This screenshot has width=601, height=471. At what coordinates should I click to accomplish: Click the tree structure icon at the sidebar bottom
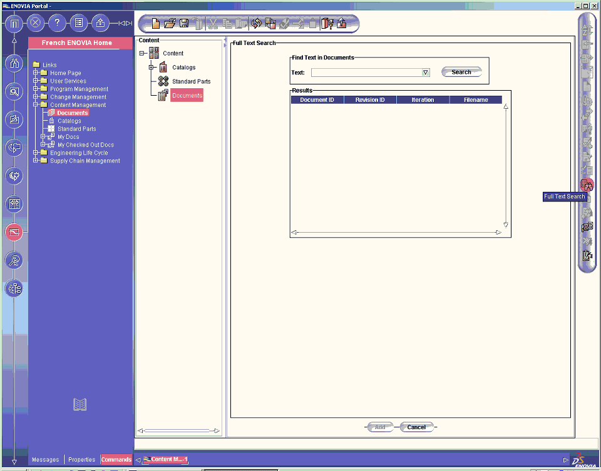pos(14,288)
